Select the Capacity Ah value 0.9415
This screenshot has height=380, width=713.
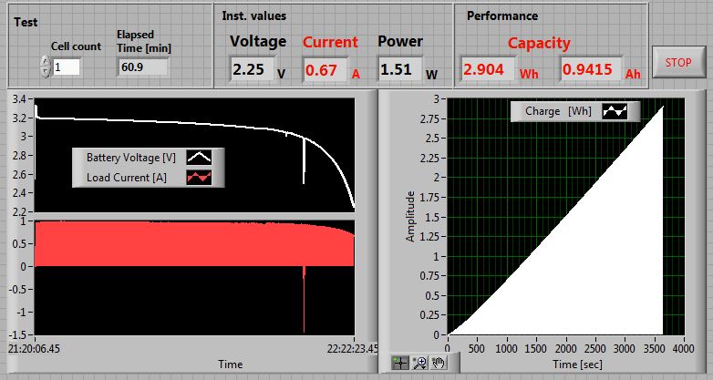(x=589, y=70)
